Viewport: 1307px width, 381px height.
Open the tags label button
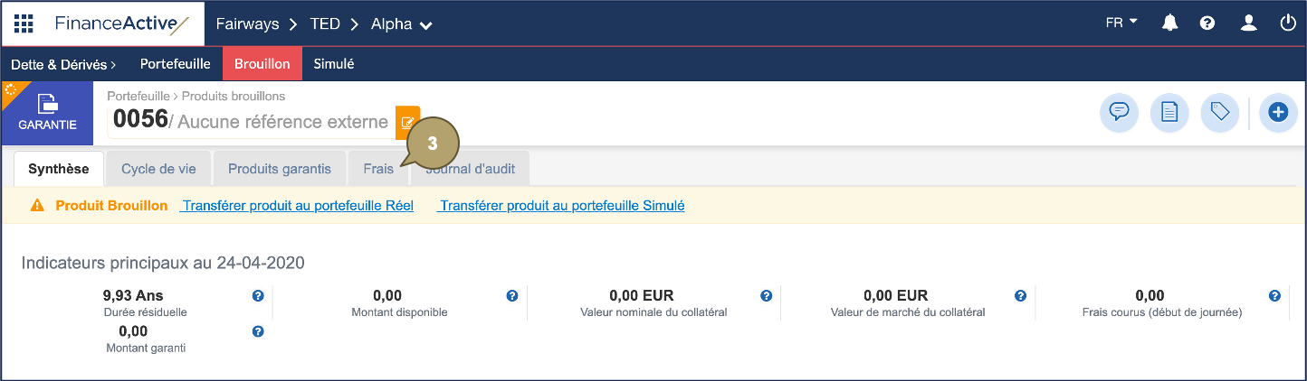coord(1220,112)
